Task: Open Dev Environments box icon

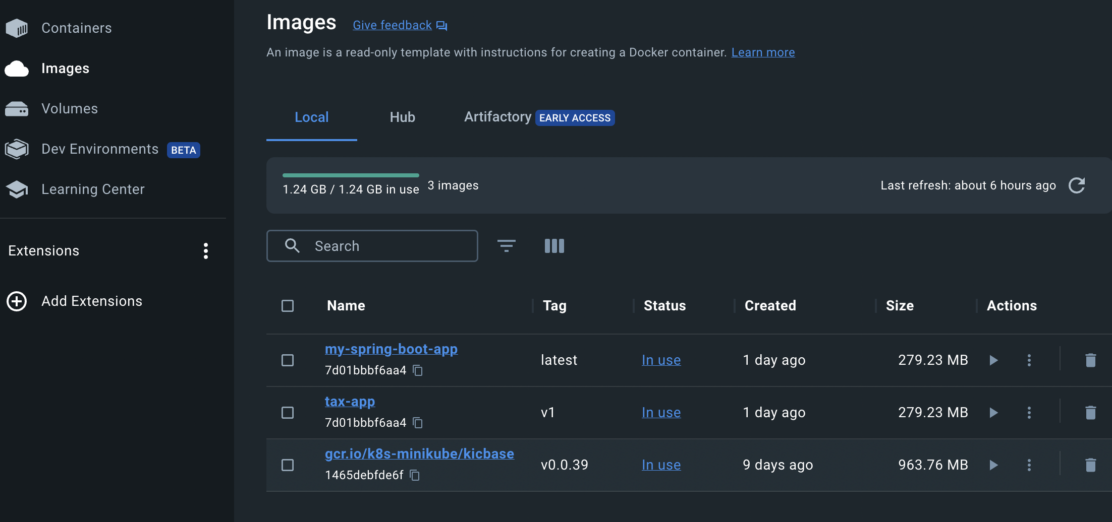Action: coord(17,149)
